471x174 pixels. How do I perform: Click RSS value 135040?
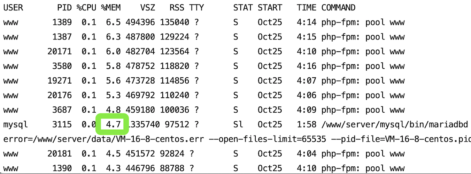175,22
